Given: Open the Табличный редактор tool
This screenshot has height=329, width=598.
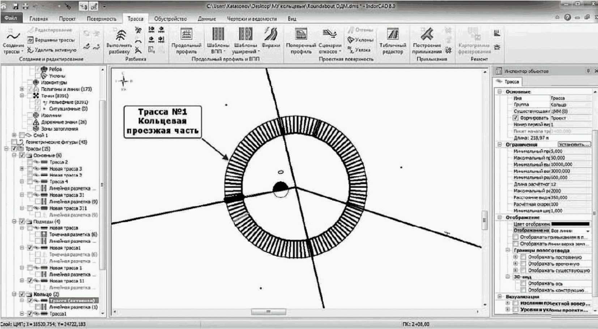Looking at the screenshot, I should pyautogui.click(x=393, y=35).
